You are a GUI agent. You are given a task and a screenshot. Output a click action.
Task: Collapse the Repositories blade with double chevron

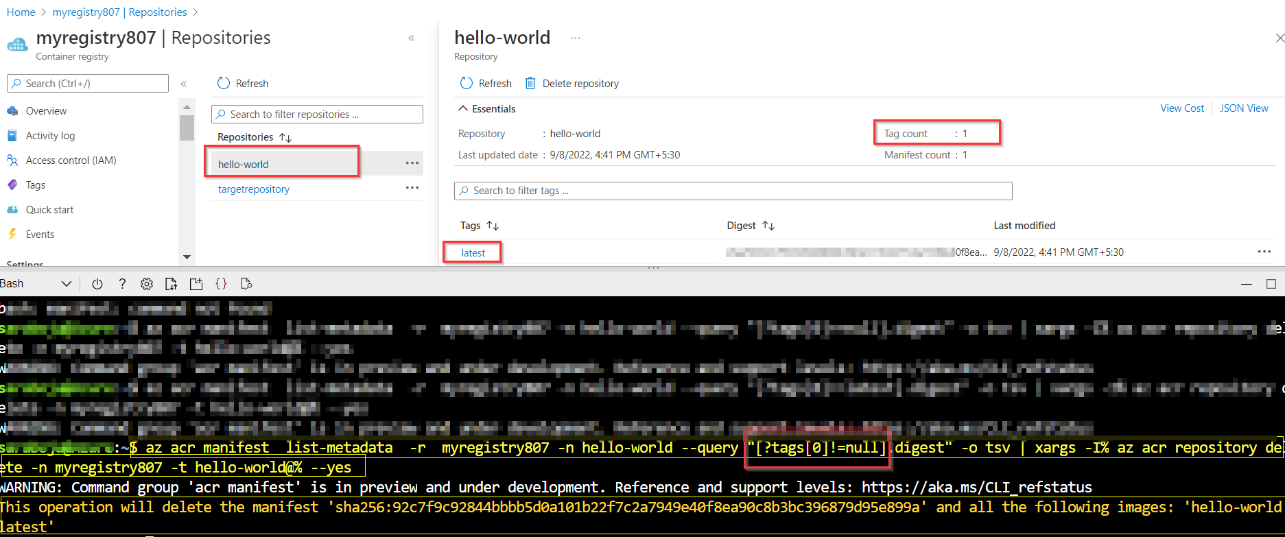[x=411, y=38]
